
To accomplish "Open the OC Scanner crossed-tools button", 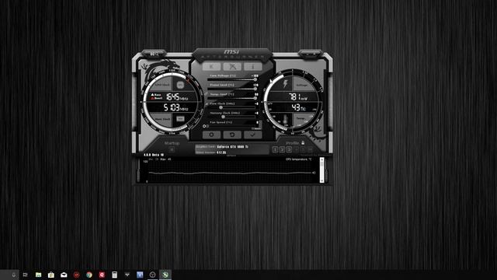I will [232, 66].
